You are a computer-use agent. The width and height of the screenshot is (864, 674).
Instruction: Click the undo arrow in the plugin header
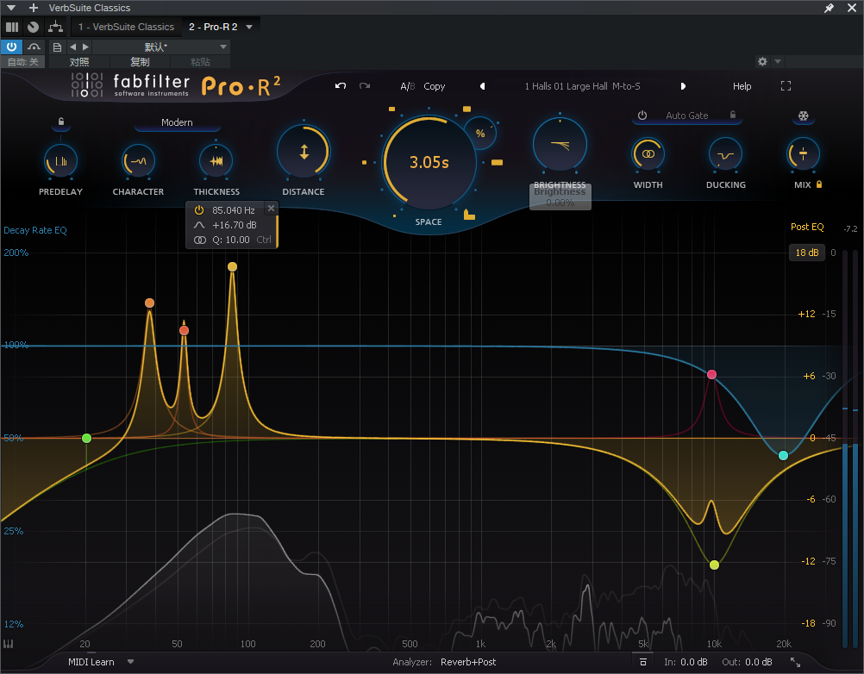point(340,85)
